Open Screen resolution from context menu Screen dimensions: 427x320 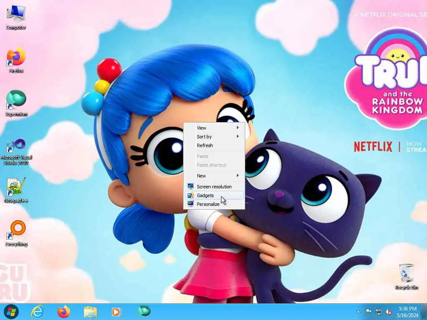pyautogui.click(x=214, y=187)
